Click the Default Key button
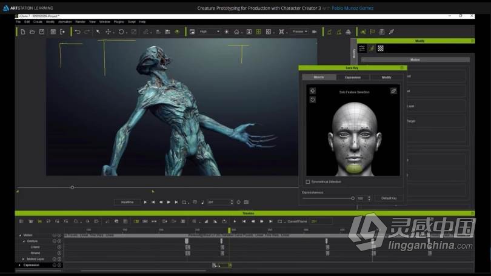491x276 pixels. pyautogui.click(x=389, y=198)
